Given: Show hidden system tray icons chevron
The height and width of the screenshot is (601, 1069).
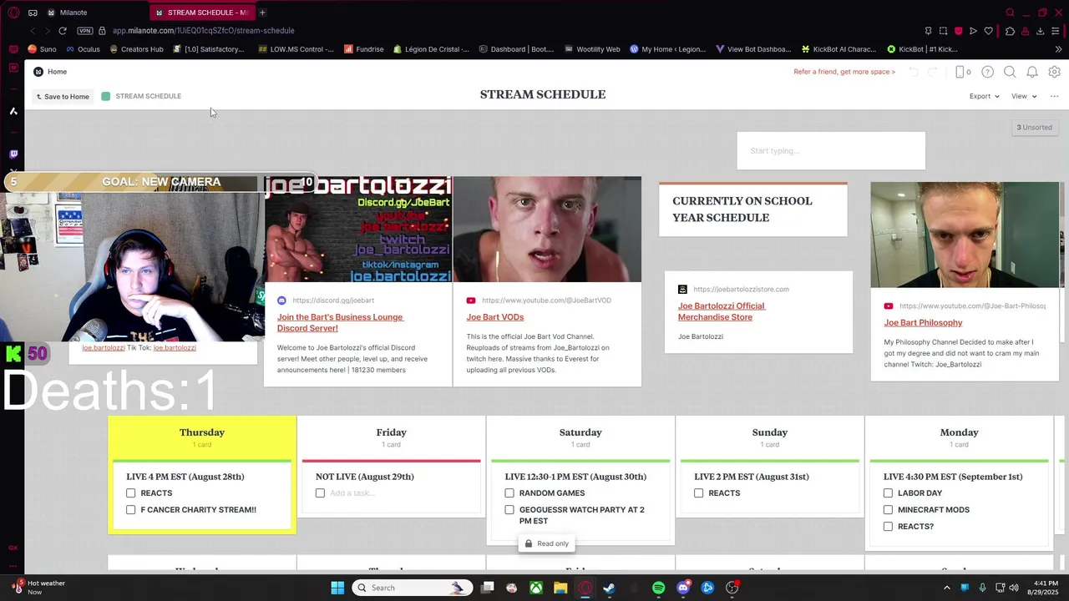Looking at the screenshot, I should [946, 588].
